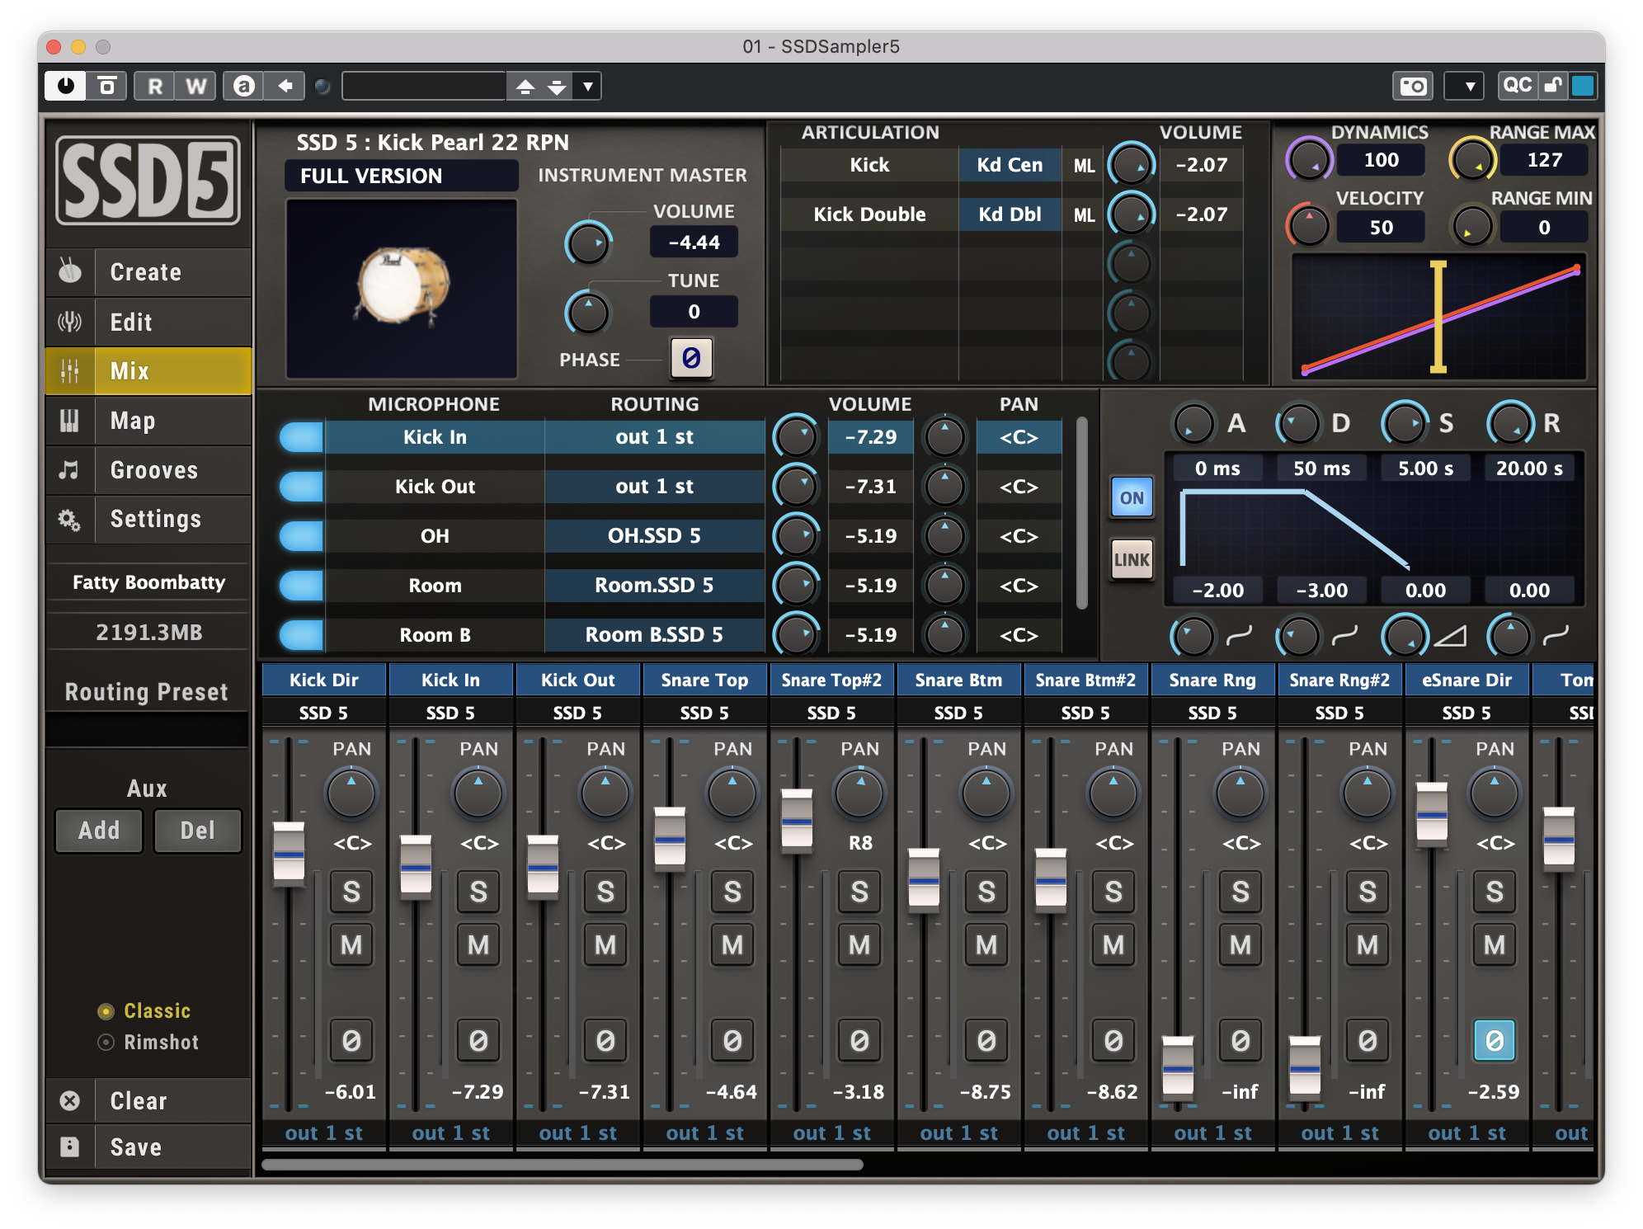Click the Aux Del button

(198, 831)
